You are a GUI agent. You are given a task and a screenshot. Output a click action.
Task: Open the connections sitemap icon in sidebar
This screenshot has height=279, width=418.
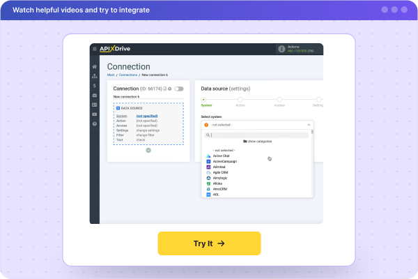click(x=94, y=76)
